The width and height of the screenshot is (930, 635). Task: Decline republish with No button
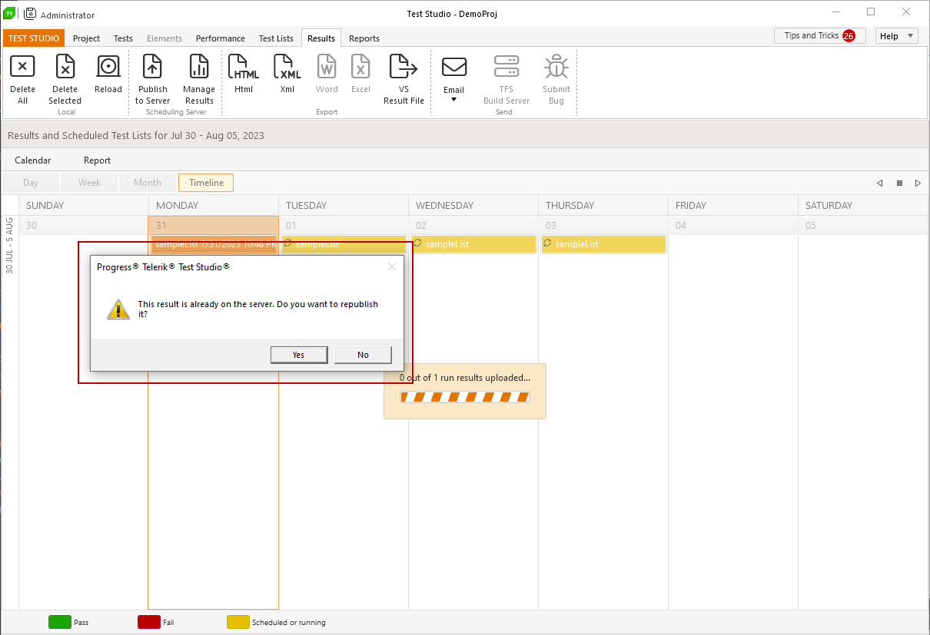pos(363,355)
